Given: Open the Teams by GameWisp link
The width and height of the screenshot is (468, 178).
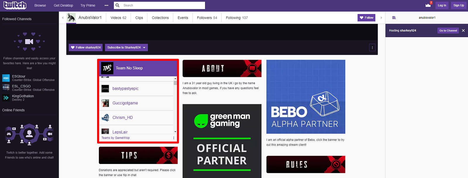Looking at the screenshot, I should [116, 138].
